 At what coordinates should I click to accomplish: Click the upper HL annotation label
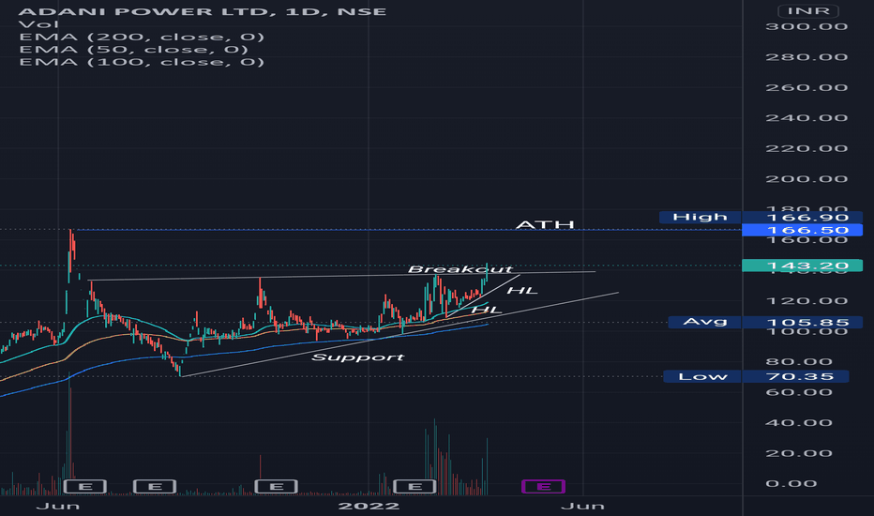tap(522, 291)
